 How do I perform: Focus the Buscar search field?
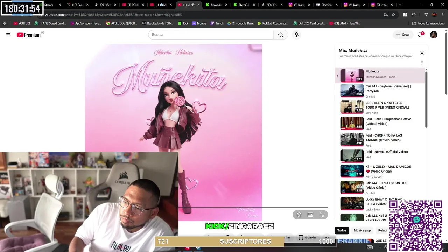coord(211,35)
